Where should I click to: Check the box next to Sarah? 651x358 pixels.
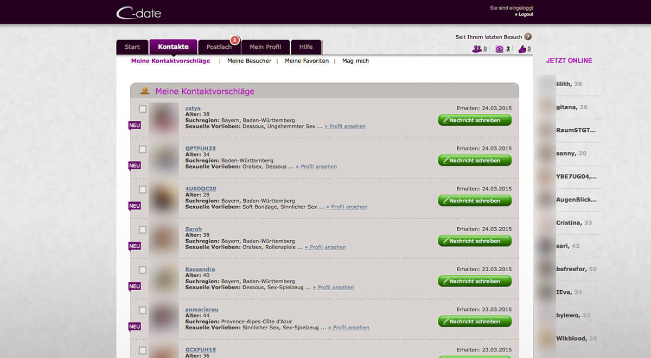point(143,229)
